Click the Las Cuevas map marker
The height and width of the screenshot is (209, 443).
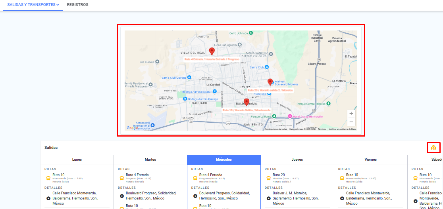click(157, 62)
